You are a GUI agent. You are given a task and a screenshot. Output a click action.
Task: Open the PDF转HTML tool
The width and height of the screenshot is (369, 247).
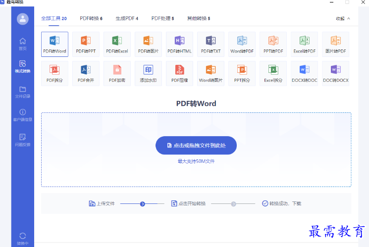[180, 44]
